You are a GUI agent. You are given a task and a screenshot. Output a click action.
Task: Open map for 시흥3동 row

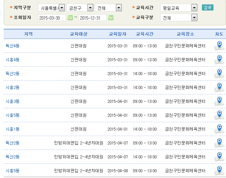pyautogui.click(x=219, y=101)
